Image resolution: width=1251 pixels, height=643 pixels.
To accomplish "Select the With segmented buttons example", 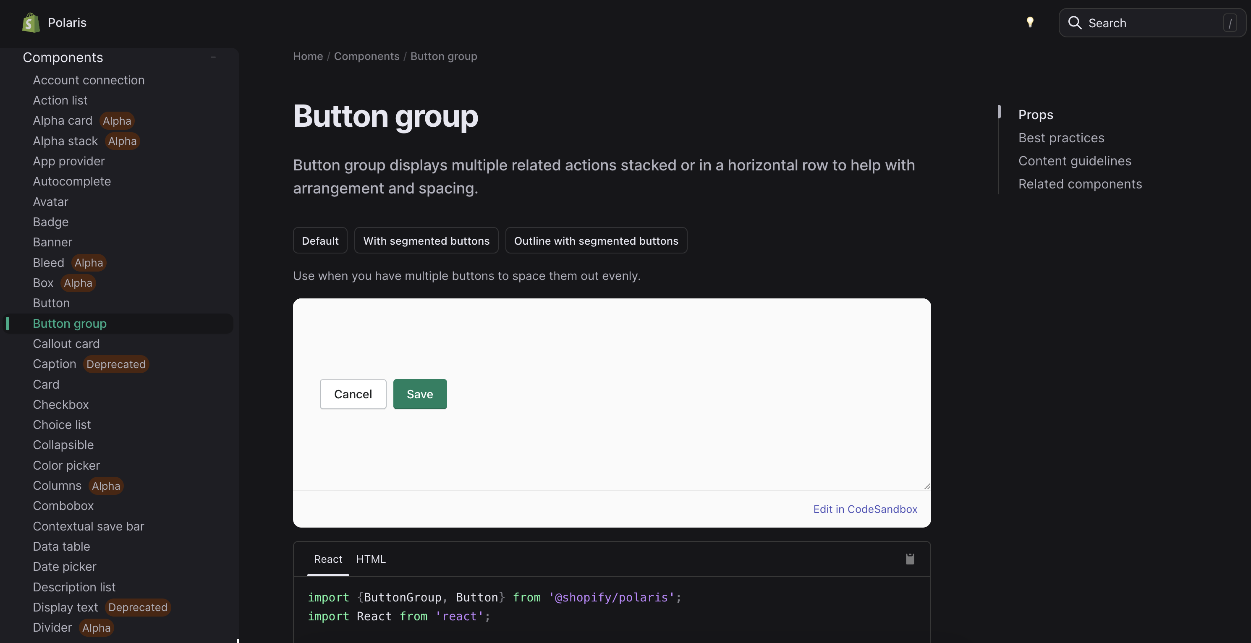I will point(426,241).
